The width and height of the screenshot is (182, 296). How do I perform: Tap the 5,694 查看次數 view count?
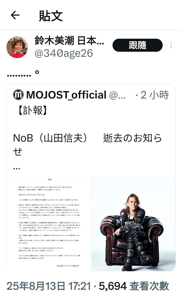[x=134, y=286]
